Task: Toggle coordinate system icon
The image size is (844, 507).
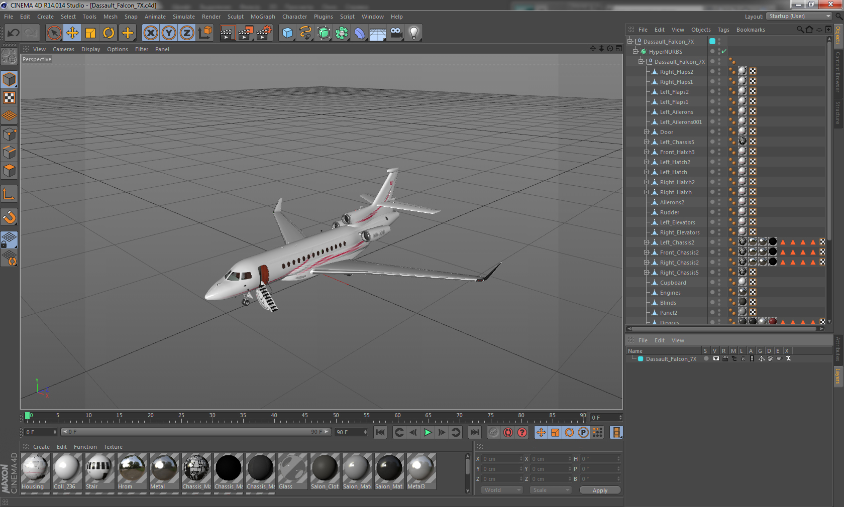Action: click(205, 33)
